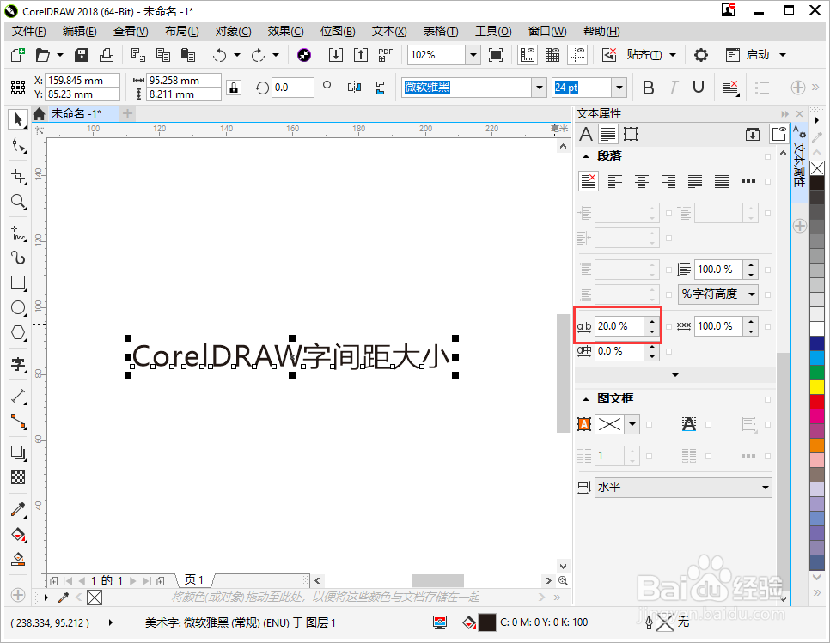The width and height of the screenshot is (830, 643).
Task: Select left alignment in paragraph panel
Action: point(615,181)
